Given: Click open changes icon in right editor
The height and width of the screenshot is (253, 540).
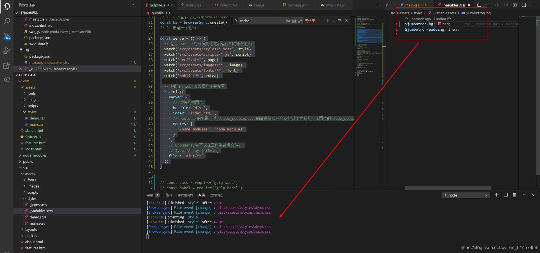Looking at the screenshot, I should (479, 5).
